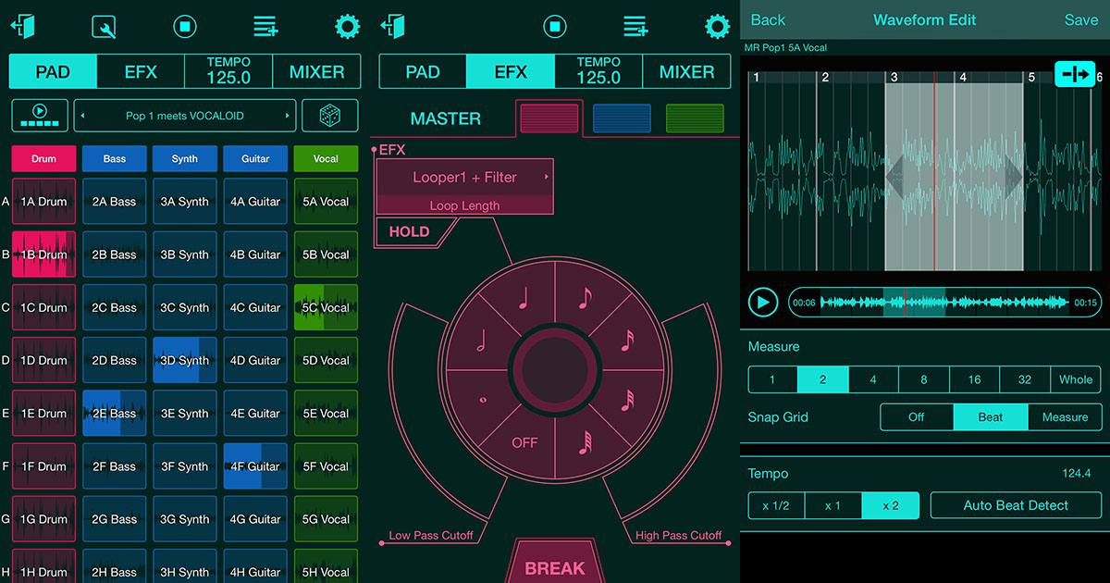Trigger the 5A Vocal pad
Screen dimensions: 1110x583
[326, 201]
